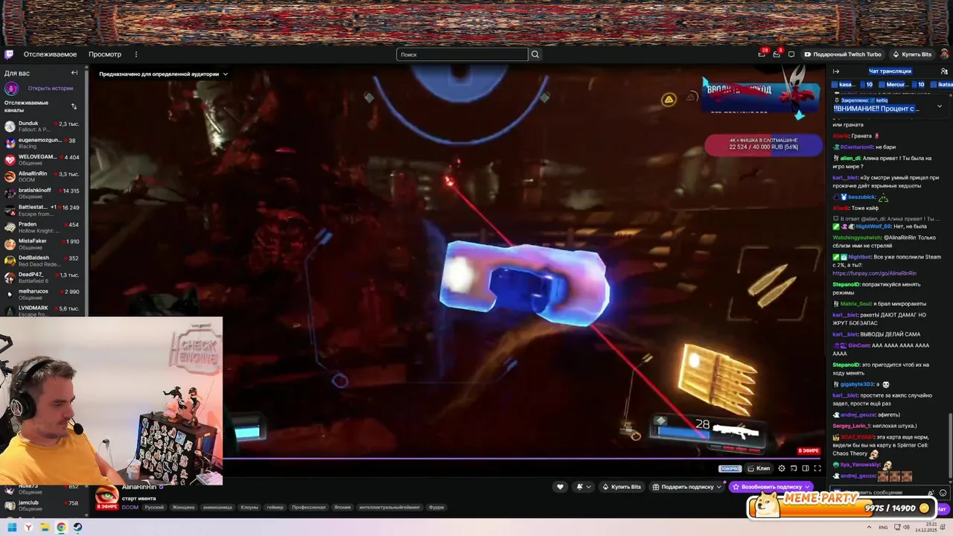Create a clip with Клип button
953x536 pixels.
759,468
